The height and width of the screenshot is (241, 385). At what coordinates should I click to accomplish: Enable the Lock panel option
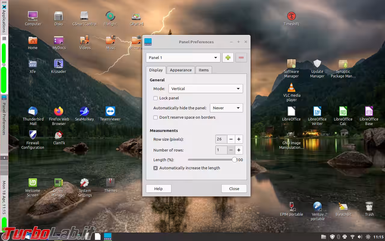coord(156,98)
